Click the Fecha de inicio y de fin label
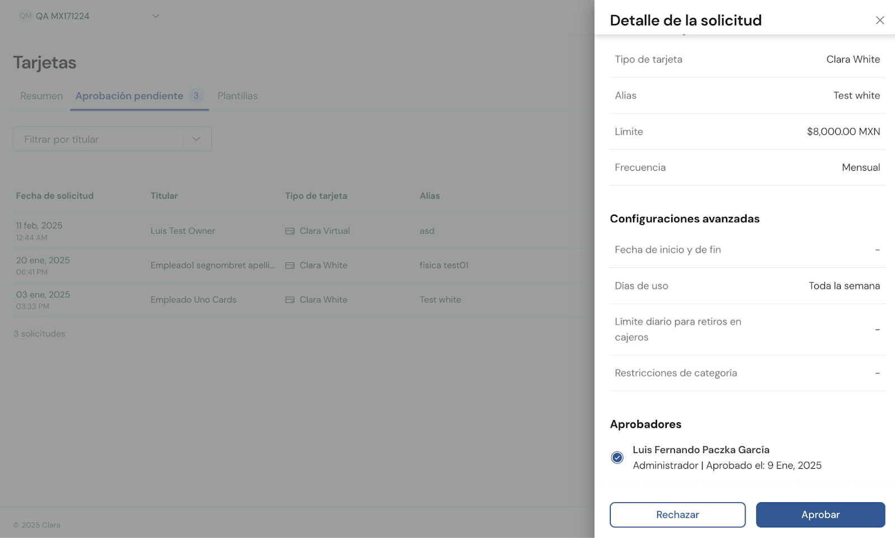Image resolution: width=895 pixels, height=538 pixels. (x=668, y=250)
